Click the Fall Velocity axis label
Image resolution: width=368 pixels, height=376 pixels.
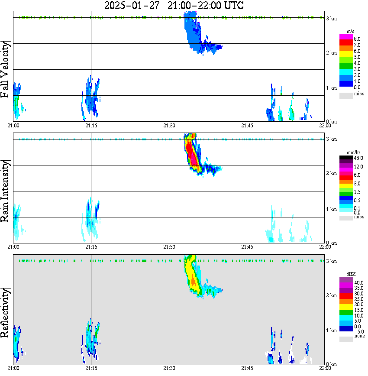point(5,70)
